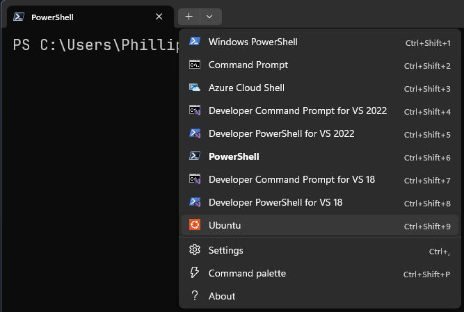Image resolution: width=464 pixels, height=312 pixels.
Task: Close the PowerShell tab
Action: [159, 17]
